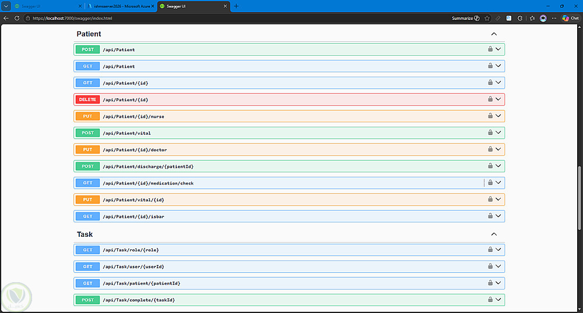Collapse the Patient section chevron
583x313 pixels.
[x=494, y=34]
